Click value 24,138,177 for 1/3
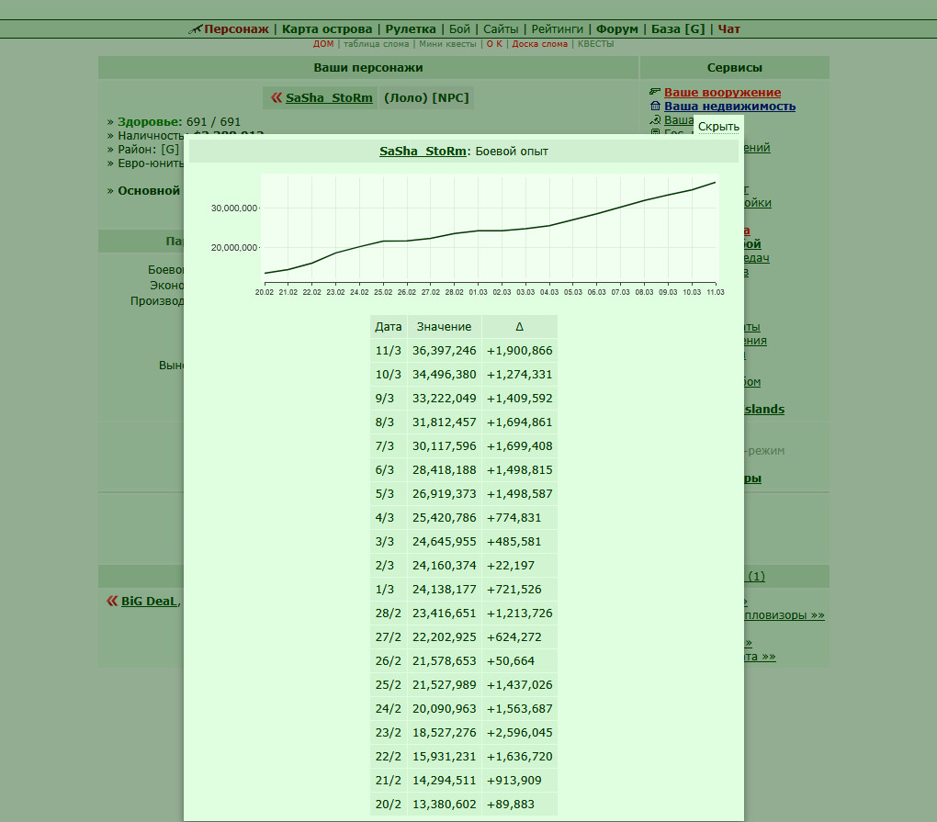This screenshot has height=822, width=937. tap(444, 590)
